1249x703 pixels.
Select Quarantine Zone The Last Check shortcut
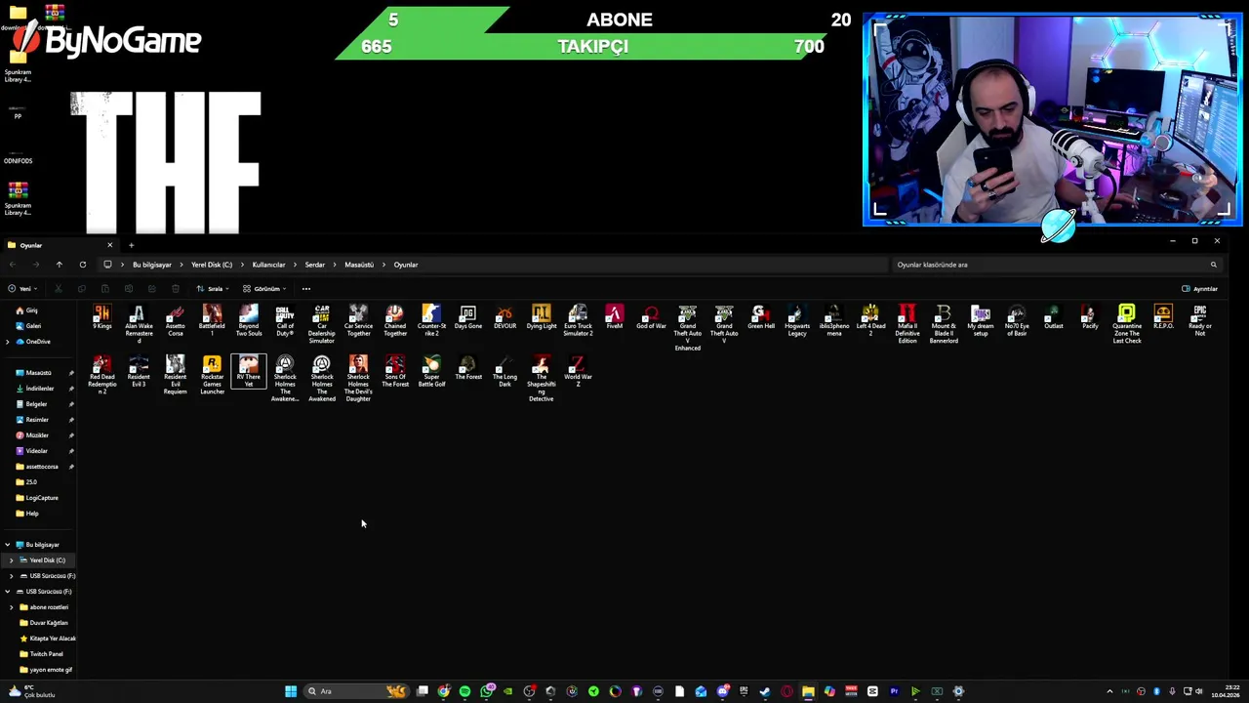tap(1127, 323)
